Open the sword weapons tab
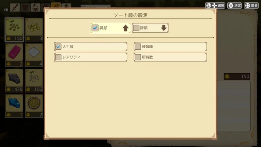The image size is (261, 147). click(15, 8)
